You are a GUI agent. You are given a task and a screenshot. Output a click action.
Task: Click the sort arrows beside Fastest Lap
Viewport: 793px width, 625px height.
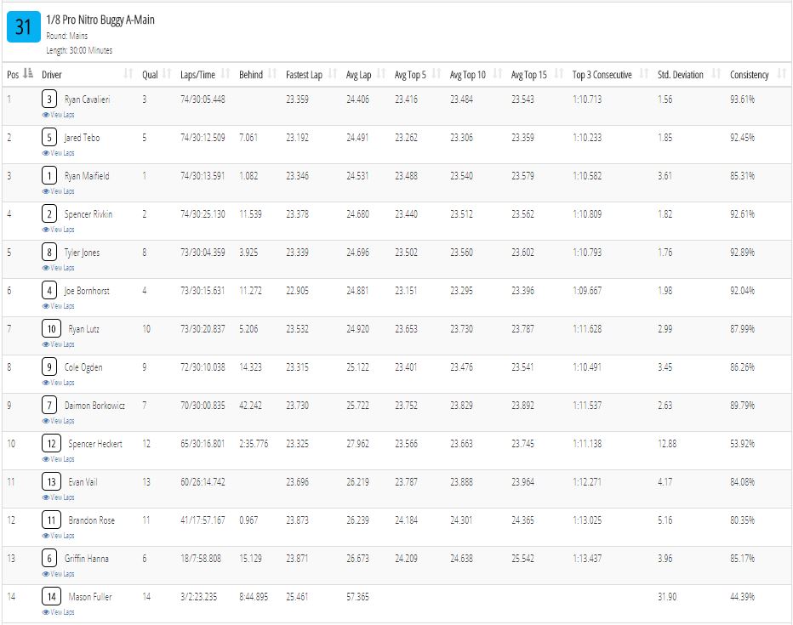(333, 74)
